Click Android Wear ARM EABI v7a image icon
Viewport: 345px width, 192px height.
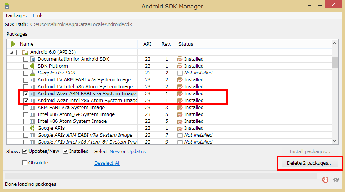tap(33, 94)
